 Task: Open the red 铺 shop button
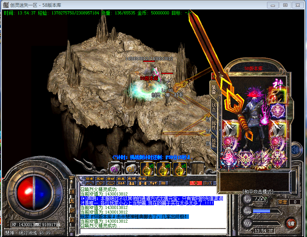coord(291,223)
